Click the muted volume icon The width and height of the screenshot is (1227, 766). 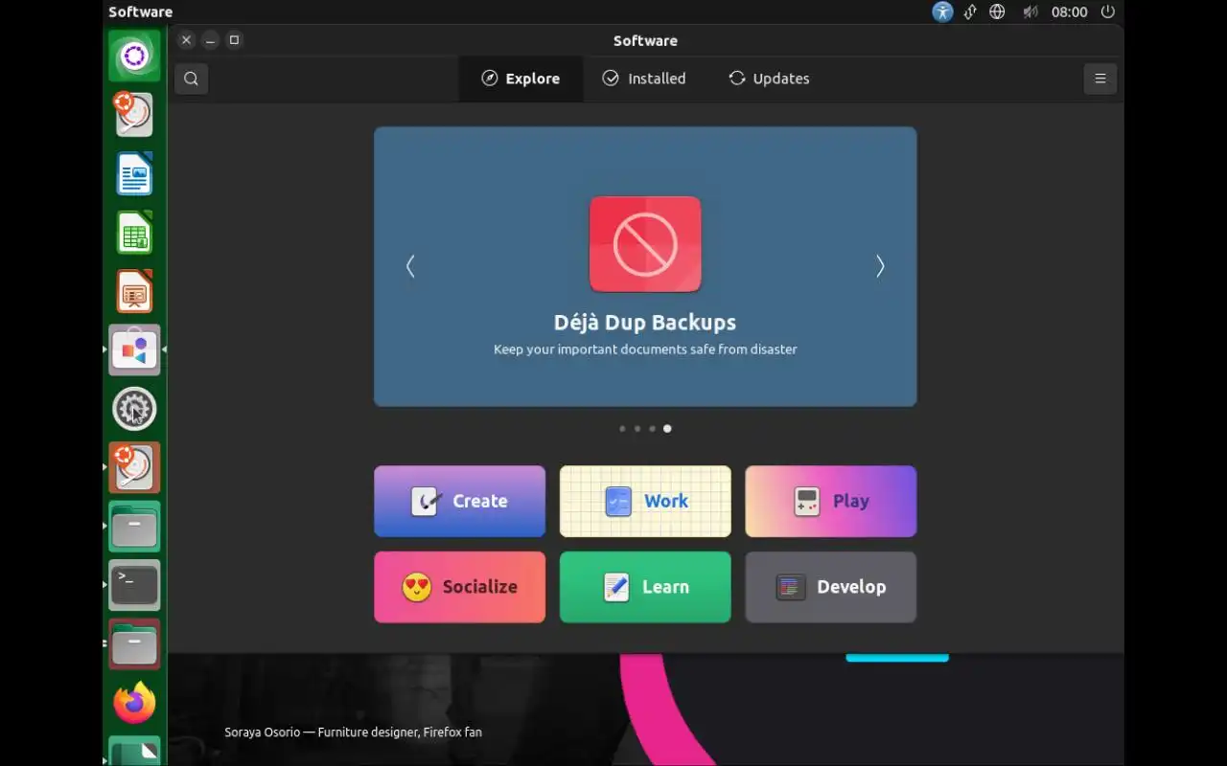(x=1030, y=11)
